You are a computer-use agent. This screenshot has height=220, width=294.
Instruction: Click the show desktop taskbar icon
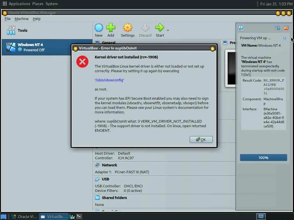click(x=3, y=217)
